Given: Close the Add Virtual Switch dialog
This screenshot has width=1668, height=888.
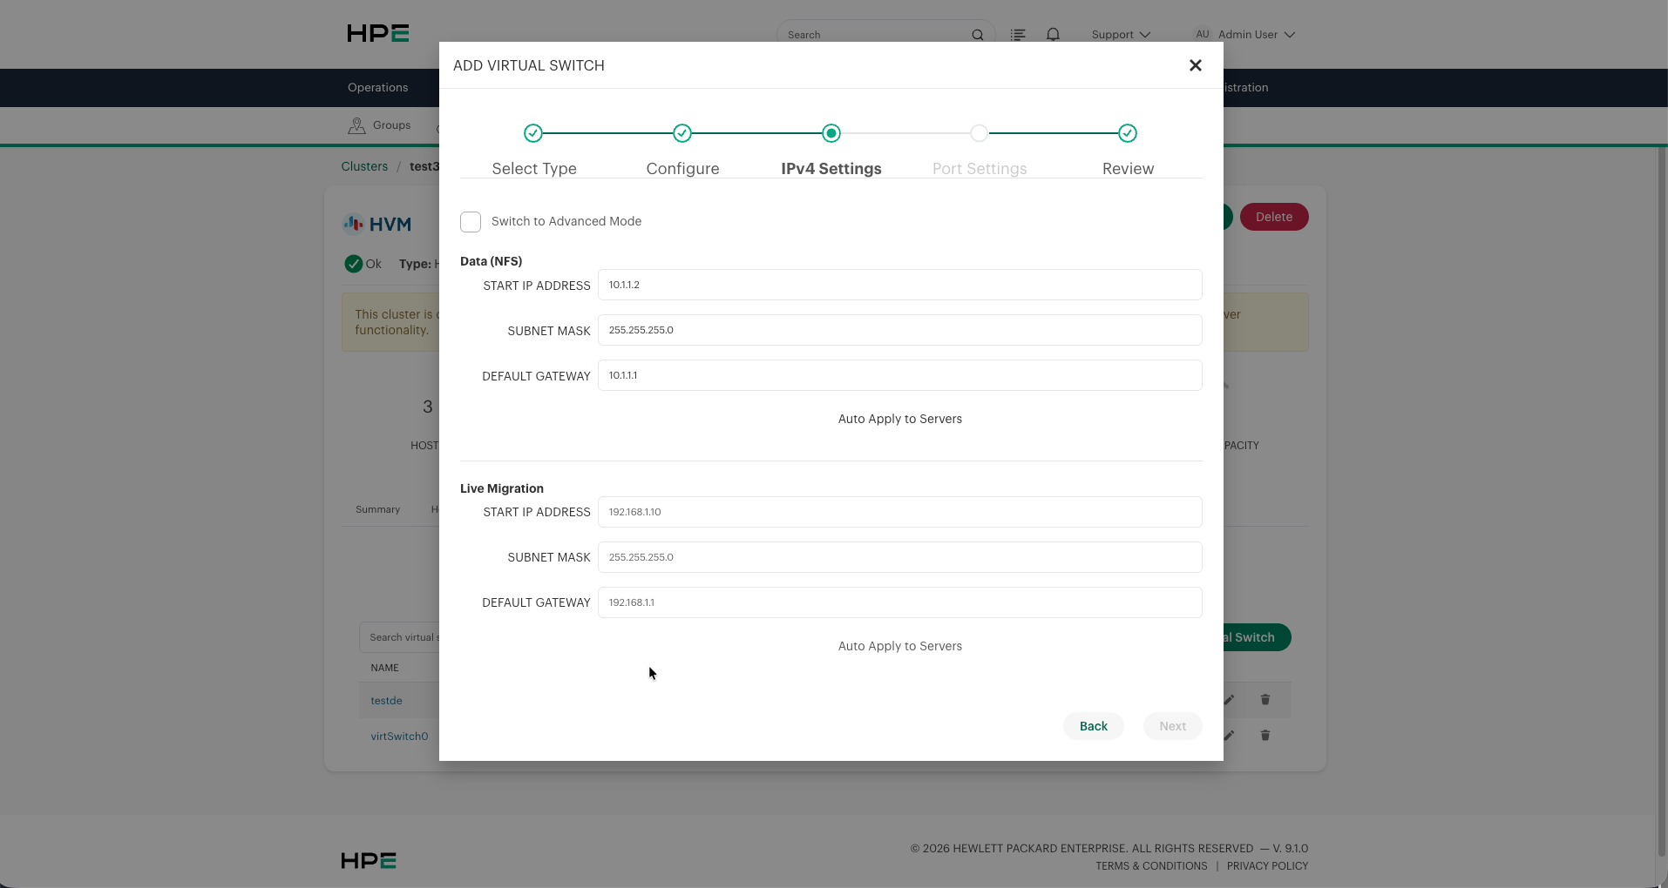Looking at the screenshot, I should (1196, 65).
